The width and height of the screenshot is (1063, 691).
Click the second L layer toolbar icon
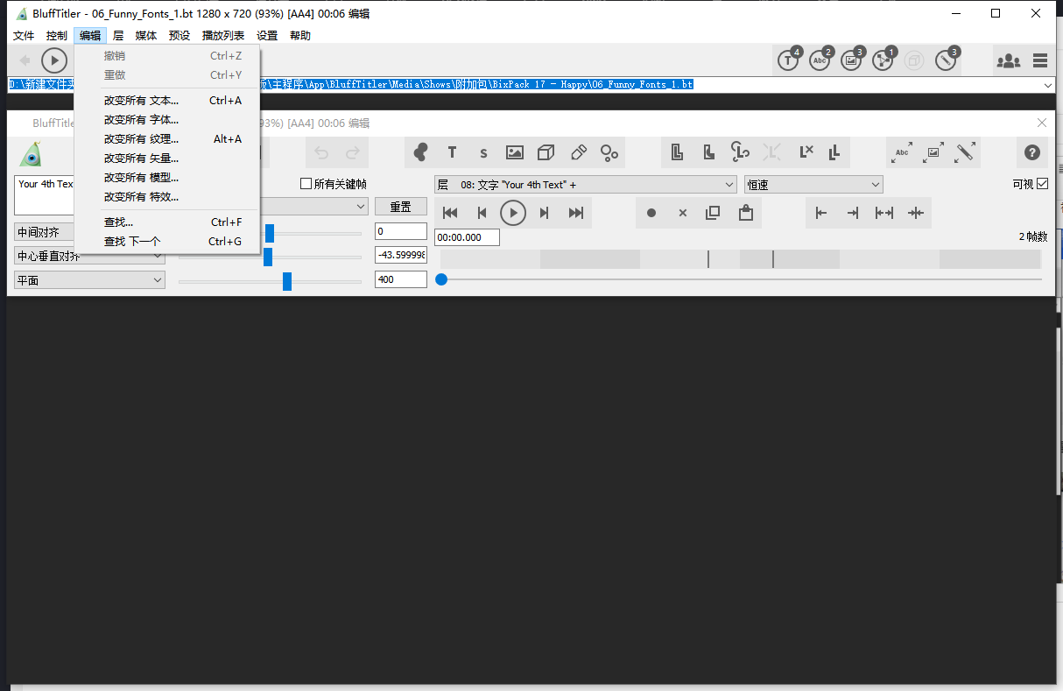coord(708,152)
